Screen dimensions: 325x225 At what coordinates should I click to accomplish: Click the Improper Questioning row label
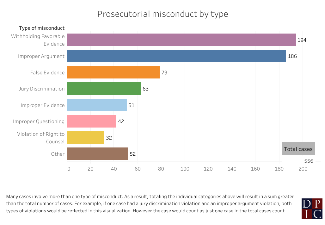(39, 122)
